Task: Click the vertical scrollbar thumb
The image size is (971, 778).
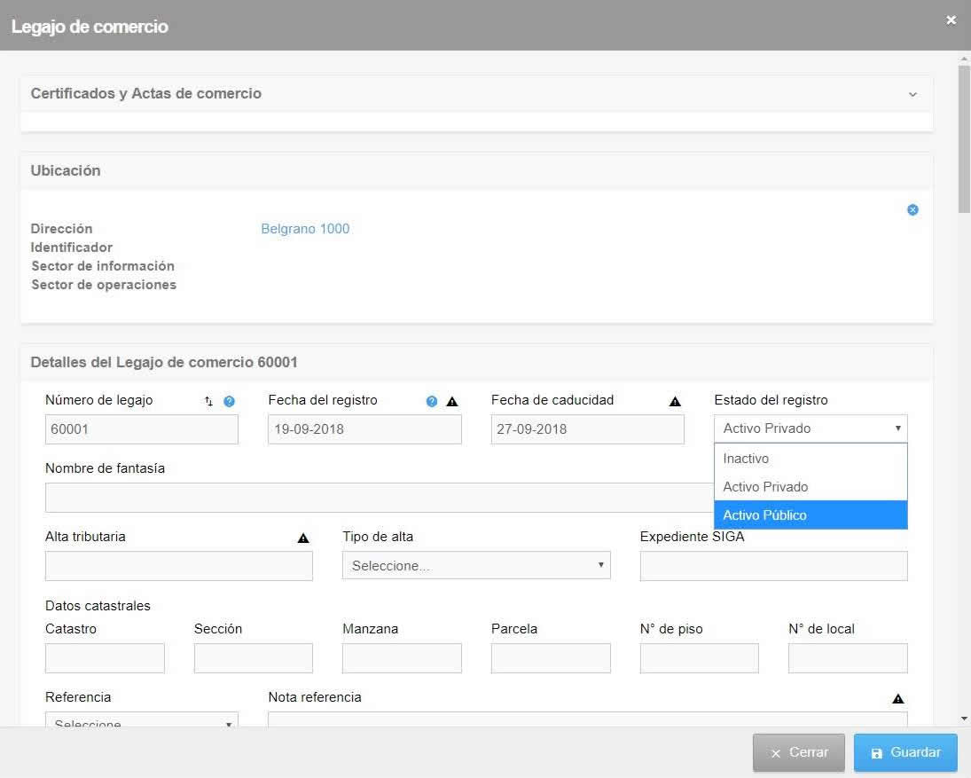Action: pos(964,139)
